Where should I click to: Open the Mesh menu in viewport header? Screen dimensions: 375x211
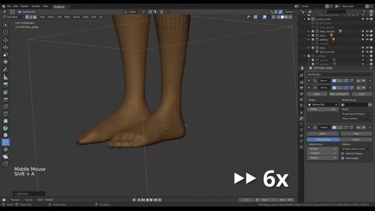67,17
